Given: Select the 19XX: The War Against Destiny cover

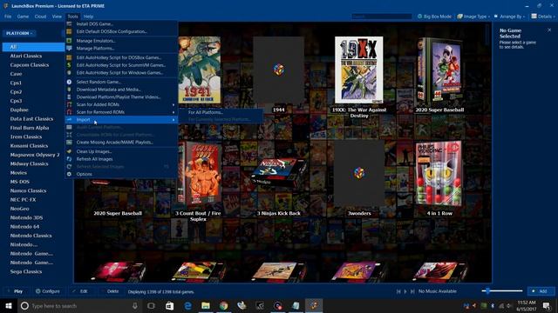Looking at the screenshot, I should (358, 70).
